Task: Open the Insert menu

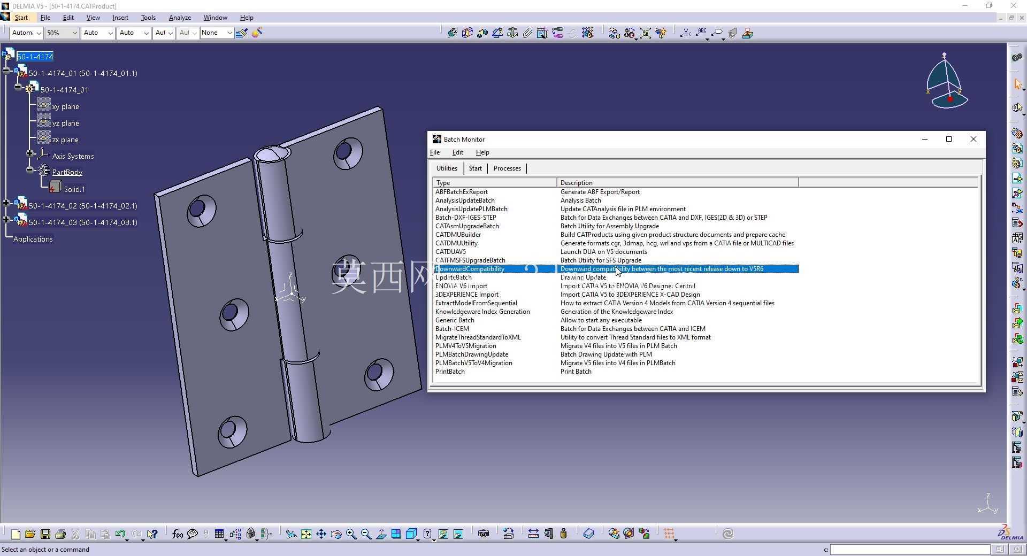Action: [x=120, y=18]
